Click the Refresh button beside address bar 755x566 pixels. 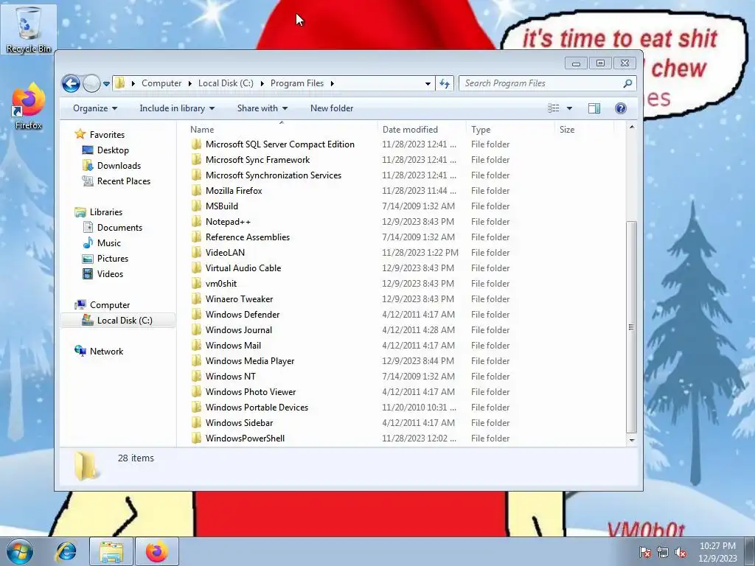click(x=445, y=84)
